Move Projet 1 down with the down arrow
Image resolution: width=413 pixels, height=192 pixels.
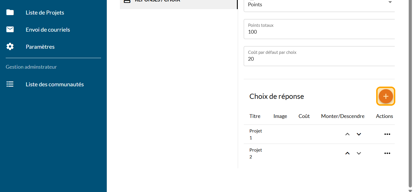[359, 134]
